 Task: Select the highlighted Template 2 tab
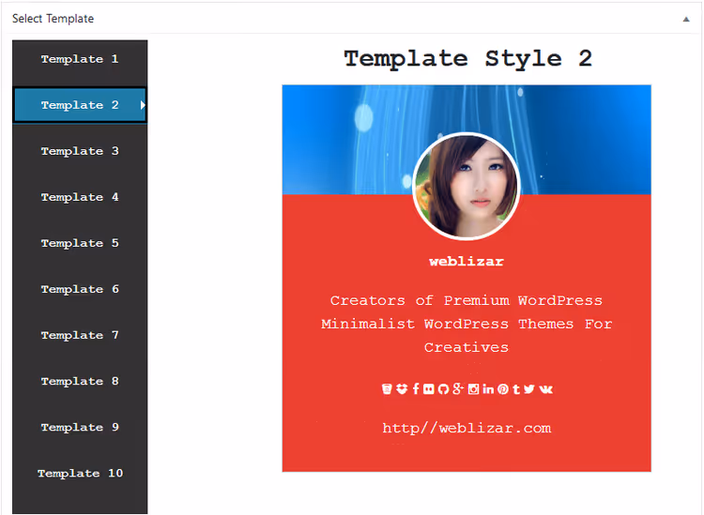point(80,105)
